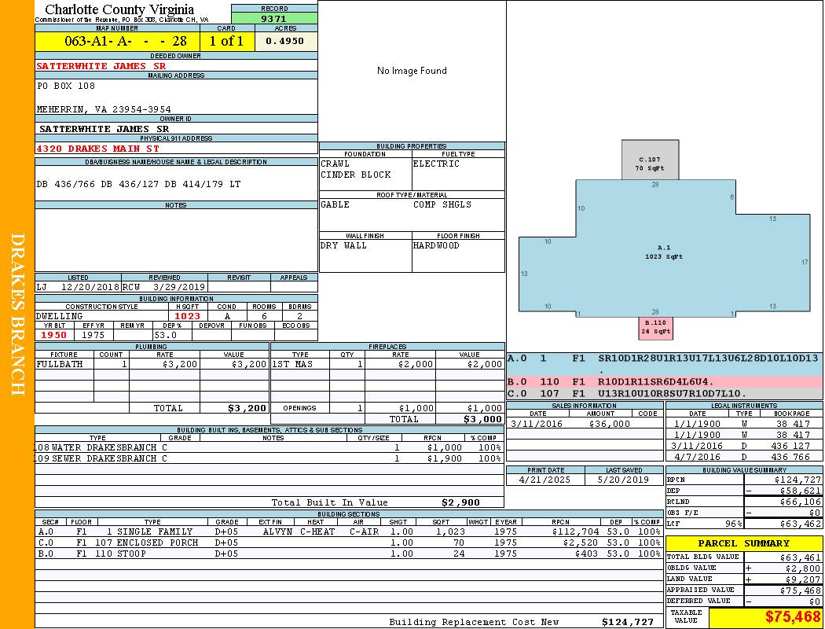Click legal instrument 3/11/2016 D 436 127
The image size is (825, 629).
[x=744, y=447]
